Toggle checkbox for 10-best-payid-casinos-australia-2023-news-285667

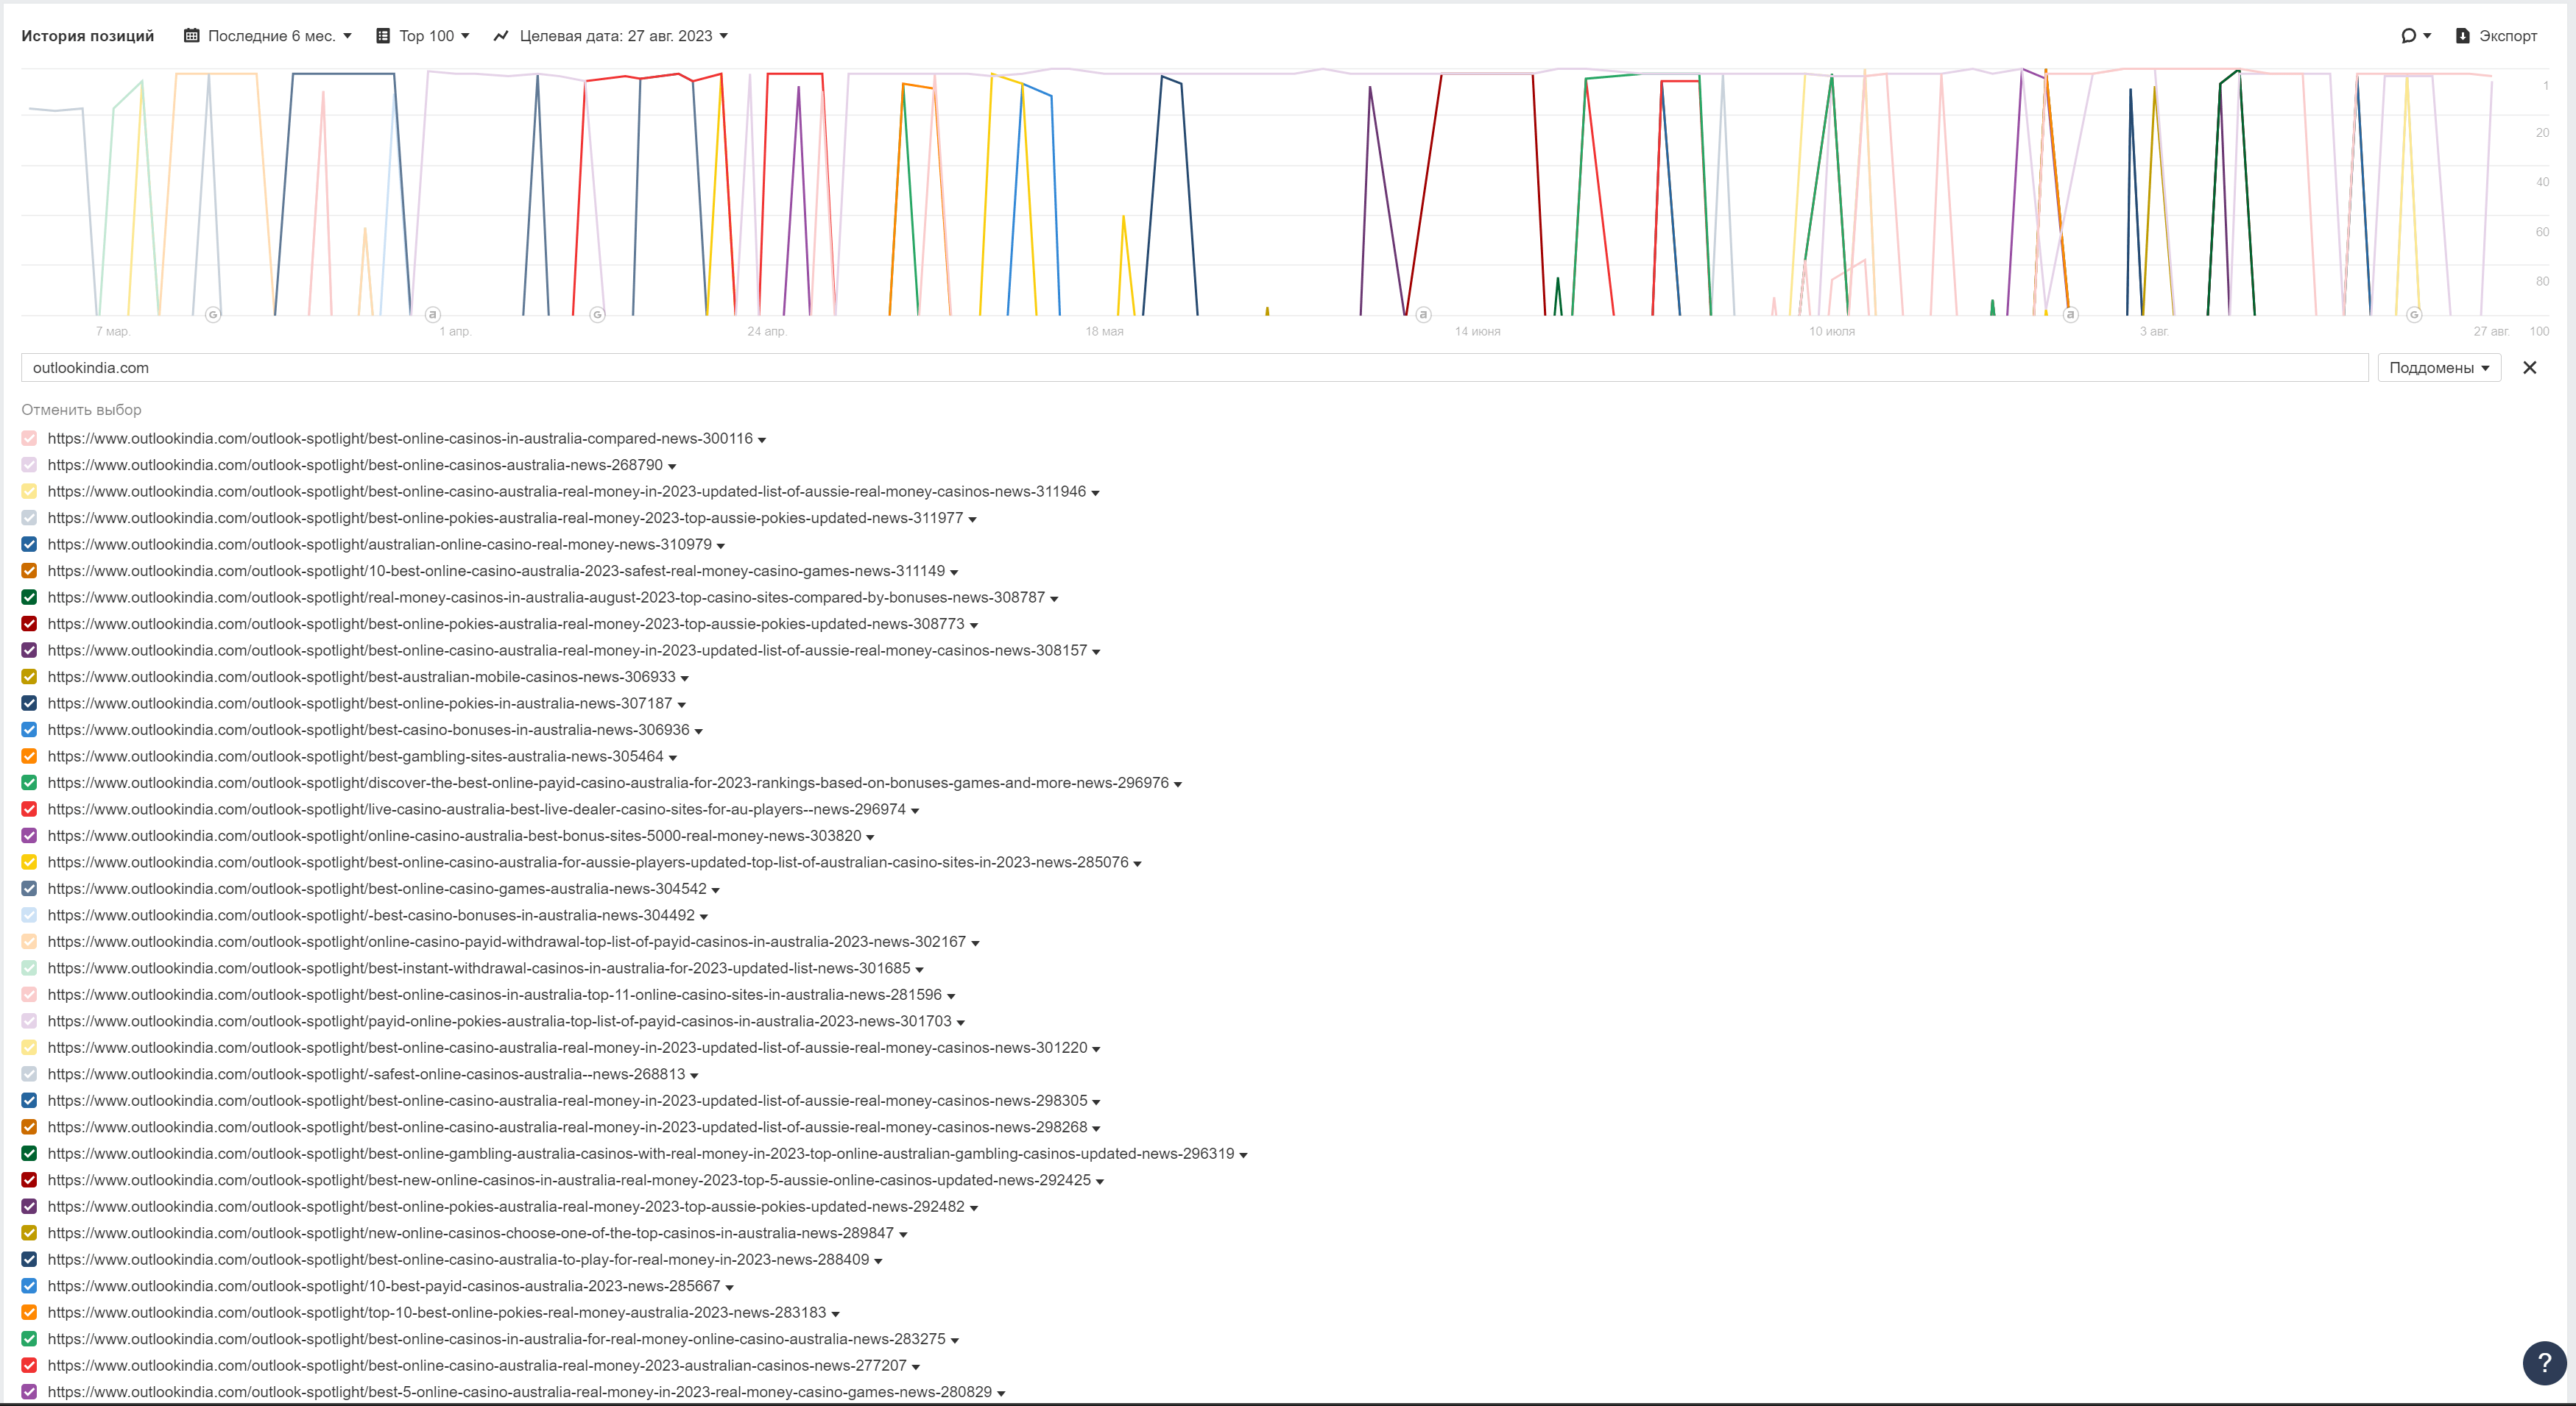(29, 1286)
